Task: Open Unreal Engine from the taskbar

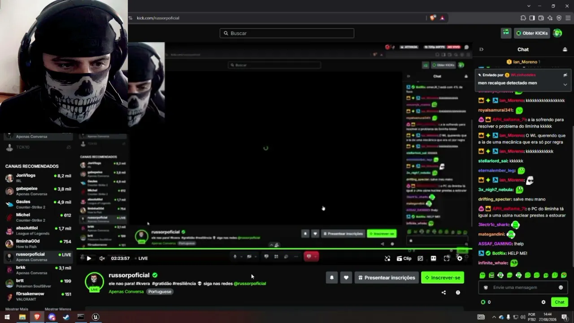Action: point(96,317)
